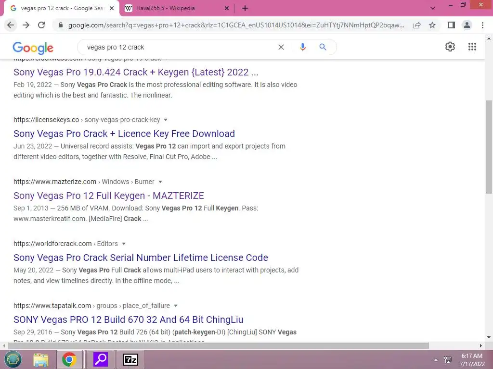Go to Google home via the logo

click(x=33, y=48)
